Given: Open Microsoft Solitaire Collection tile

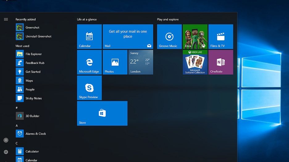Looking at the screenshot, I should coord(195,62).
